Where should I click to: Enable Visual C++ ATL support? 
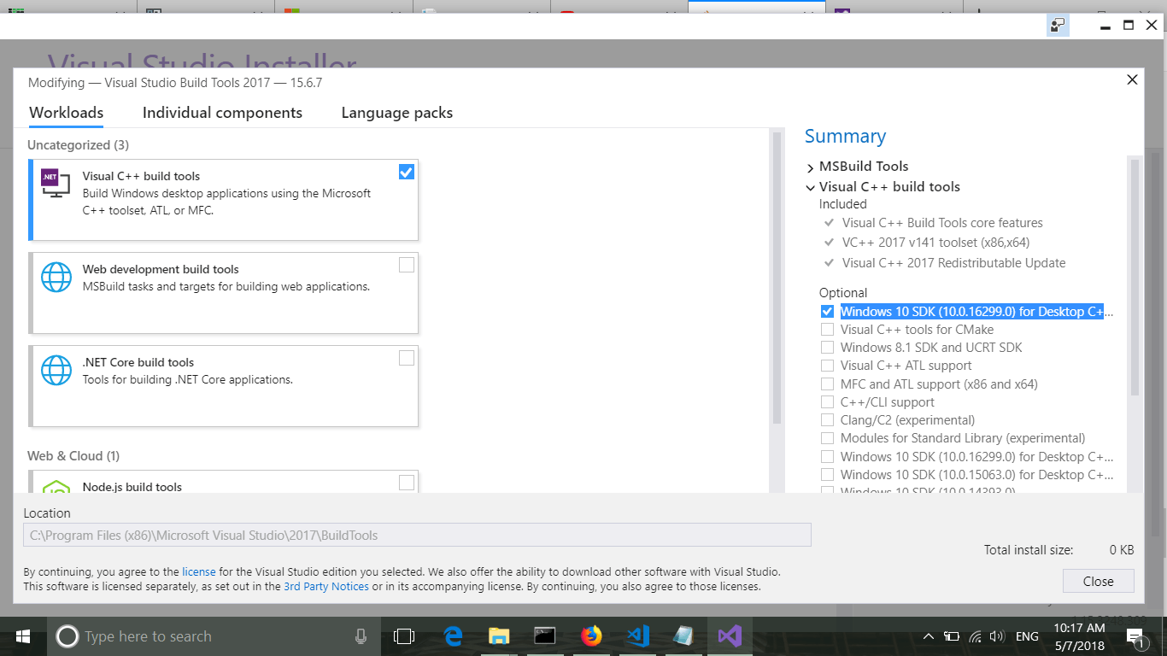827,366
